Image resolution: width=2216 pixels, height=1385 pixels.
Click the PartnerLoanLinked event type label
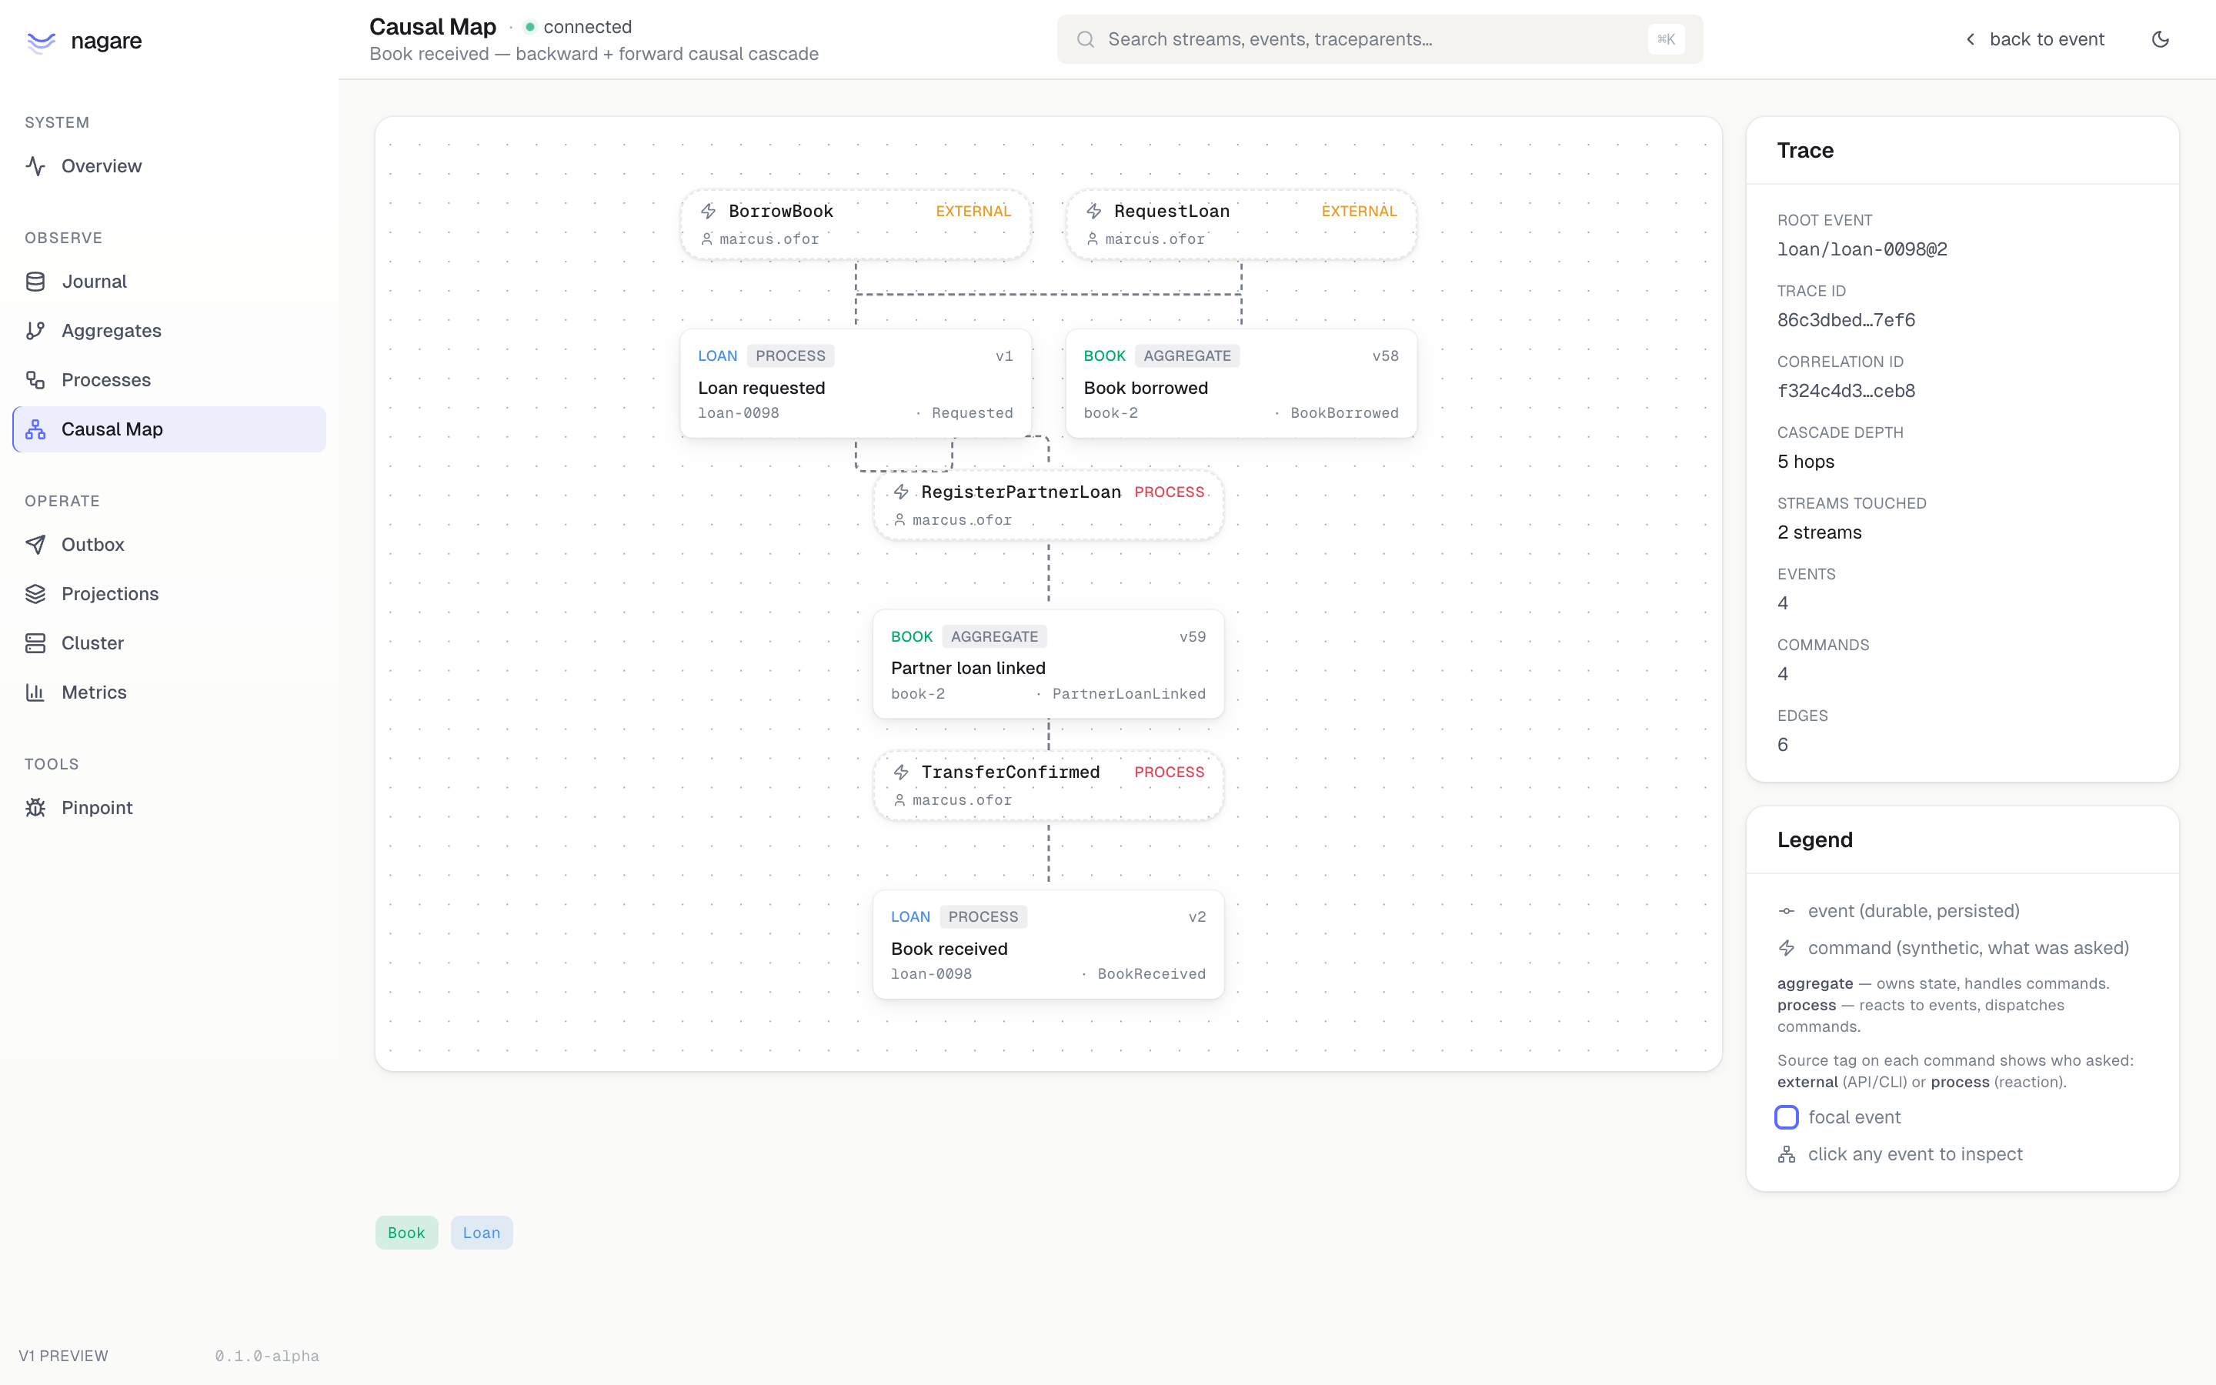pos(1129,694)
